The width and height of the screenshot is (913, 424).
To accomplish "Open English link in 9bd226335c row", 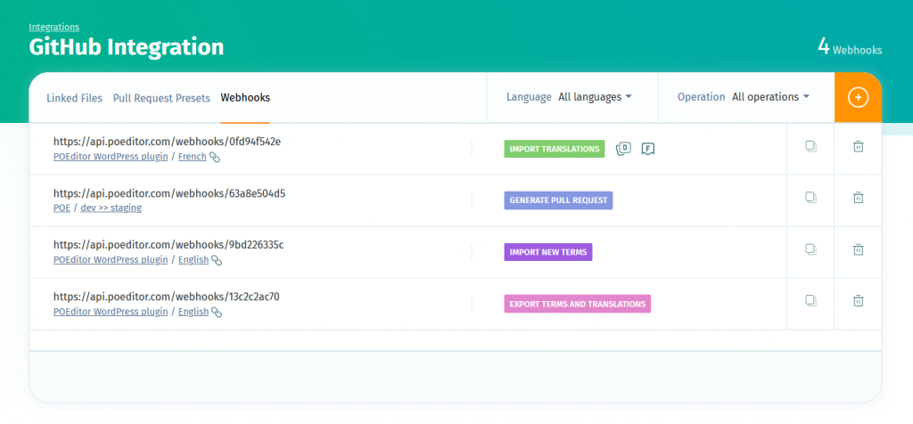I will pyautogui.click(x=193, y=260).
